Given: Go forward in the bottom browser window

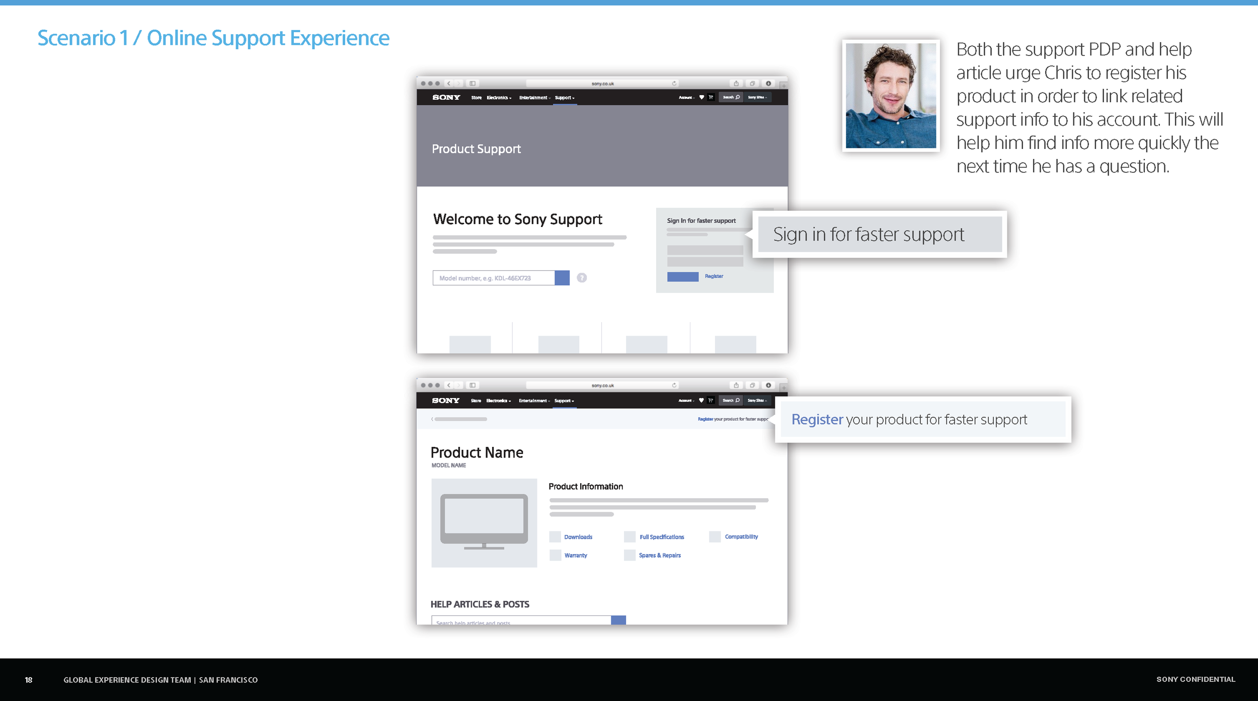Looking at the screenshot, I should pyautogui.click(x=458, y=385).
